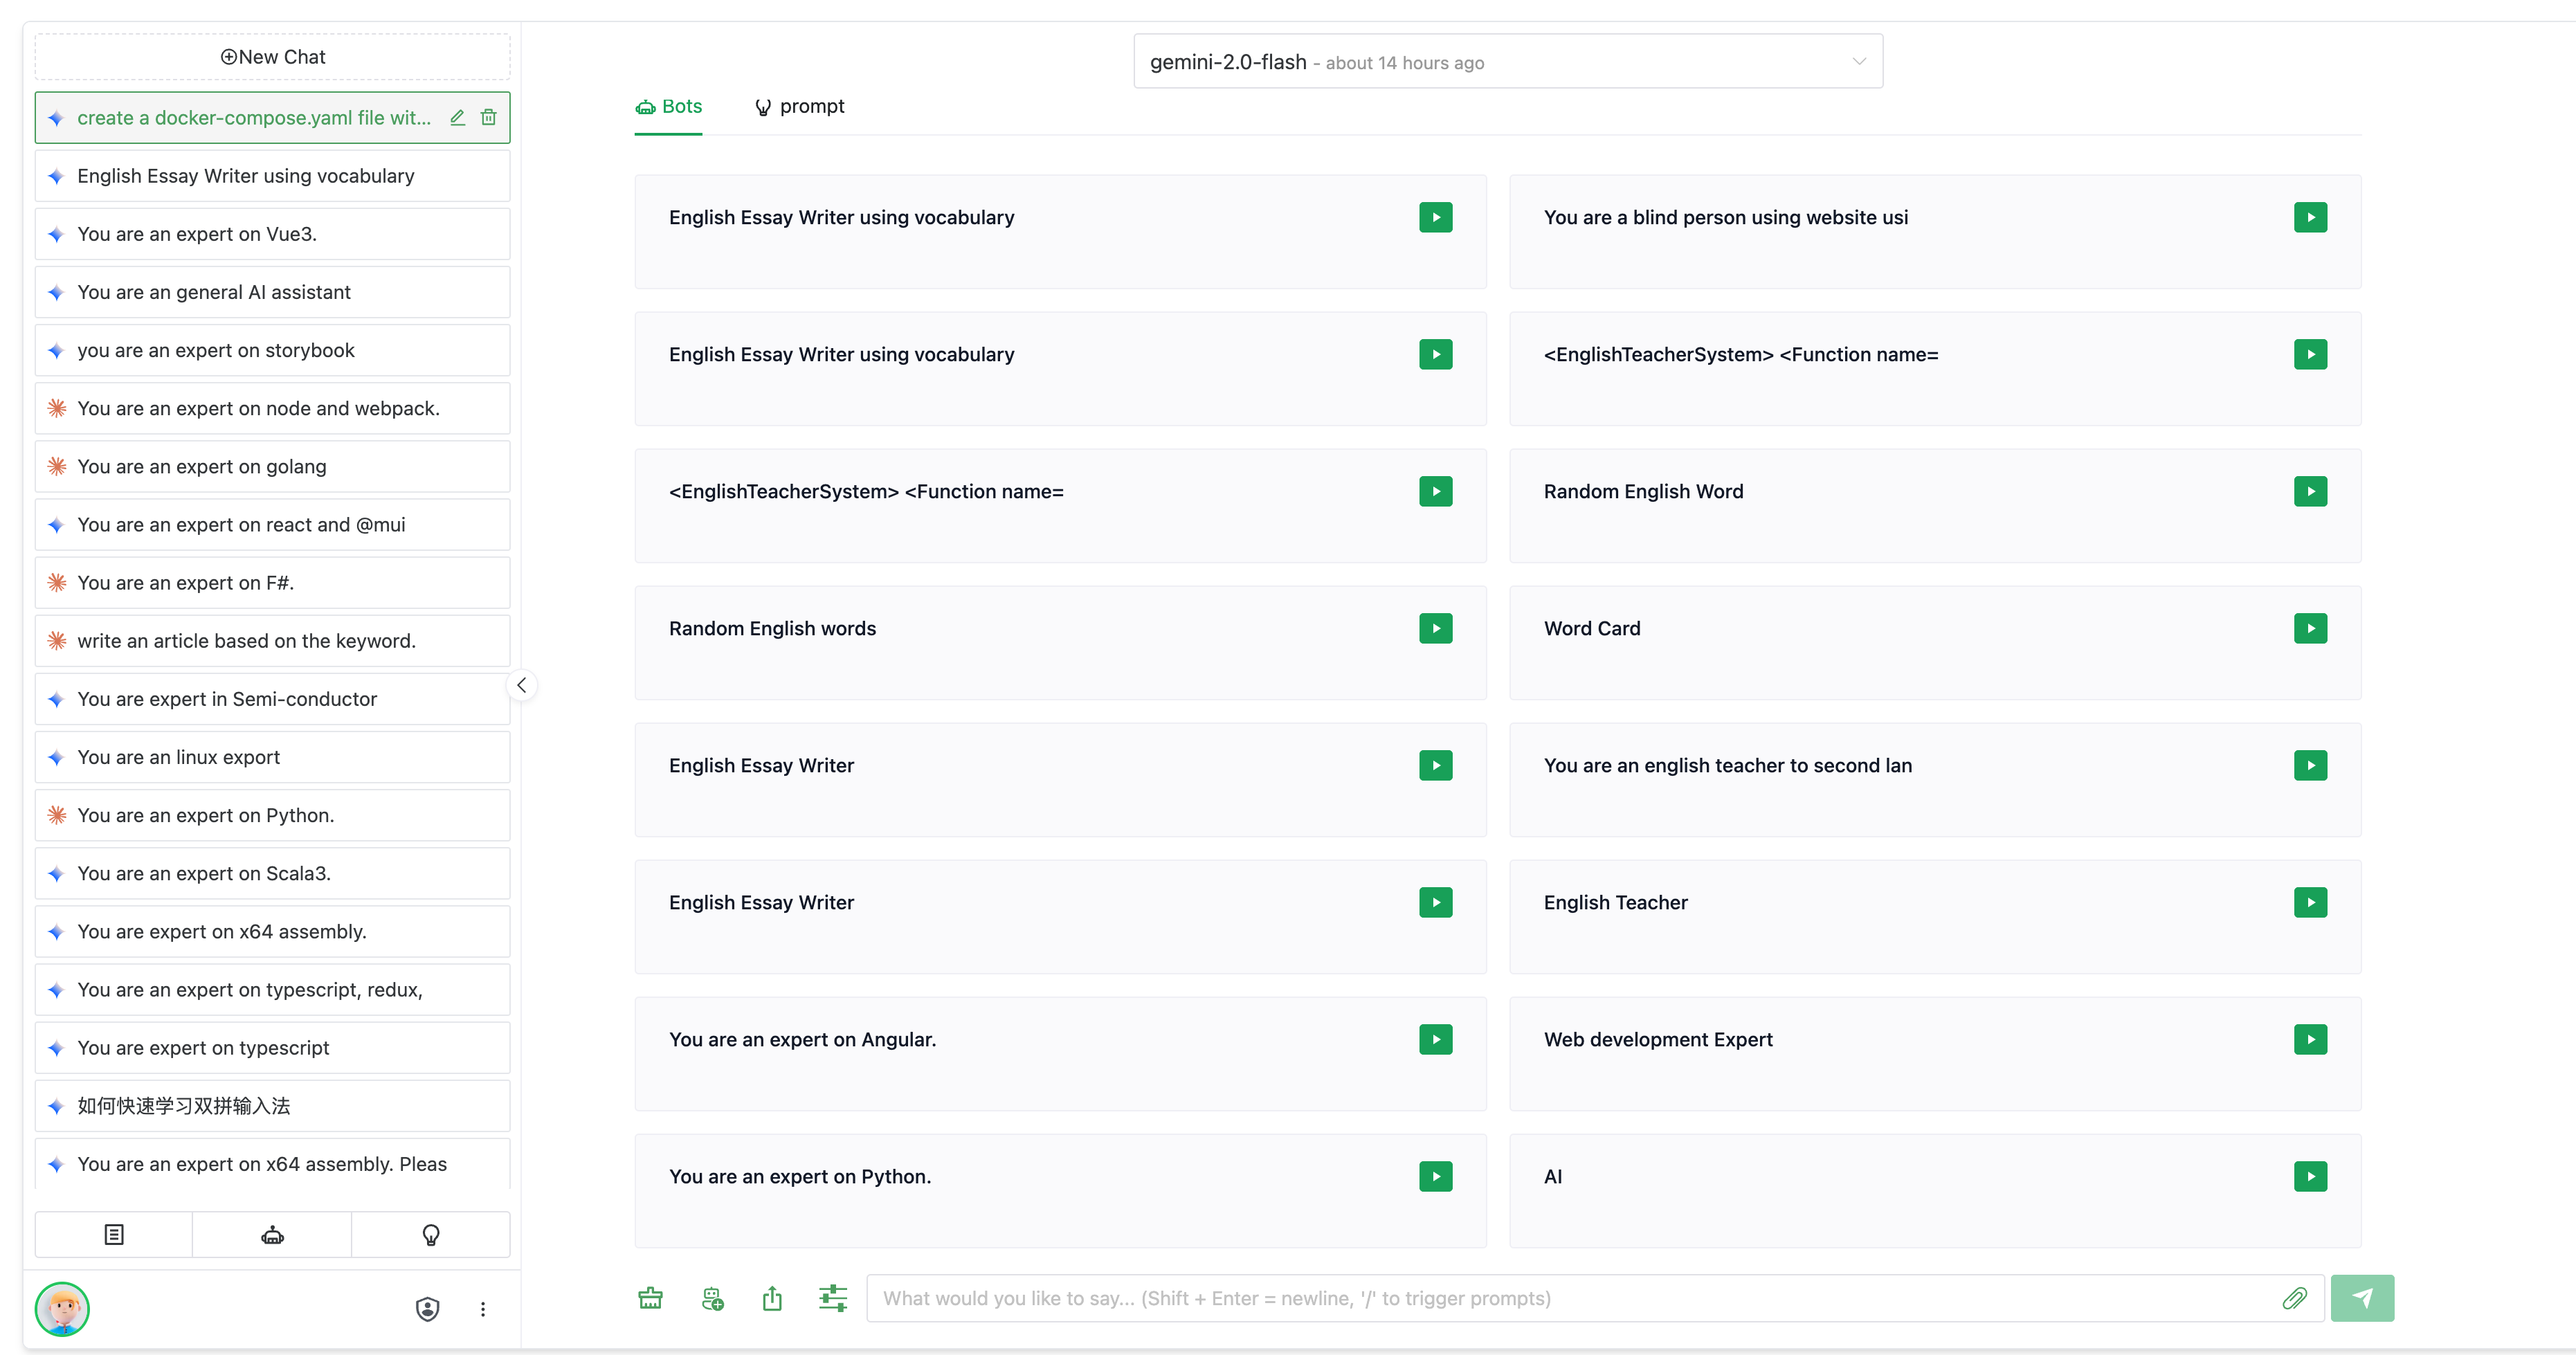
Task: Click the 'Web development Expert' card title
Action: pyautogui.click(x=1658, y=1039)
